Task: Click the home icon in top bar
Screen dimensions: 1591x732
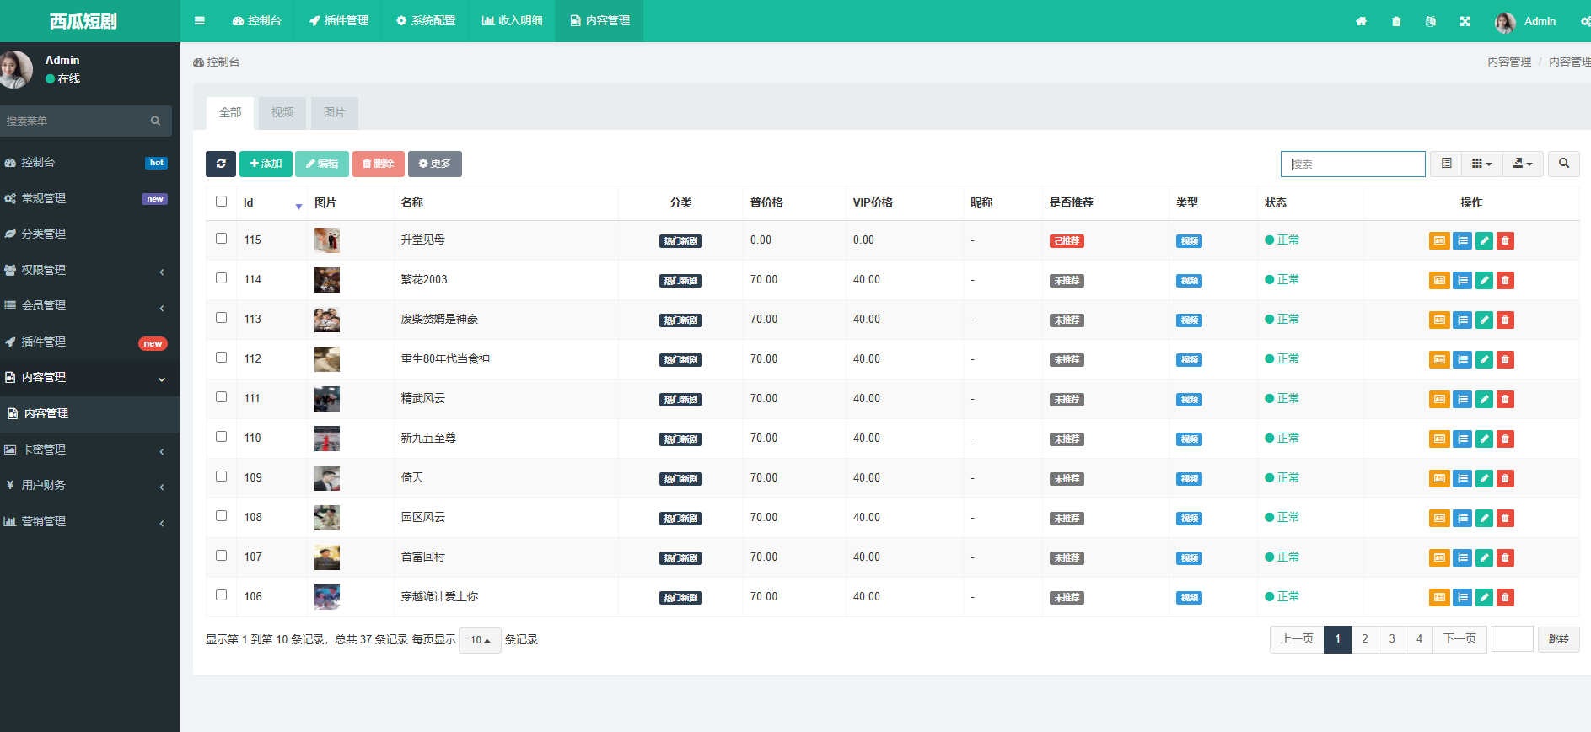Action: (1361, 21)
